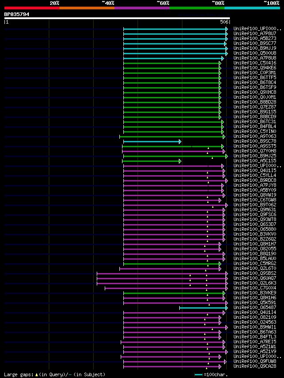Click the 506 query length label

[224, 22]
